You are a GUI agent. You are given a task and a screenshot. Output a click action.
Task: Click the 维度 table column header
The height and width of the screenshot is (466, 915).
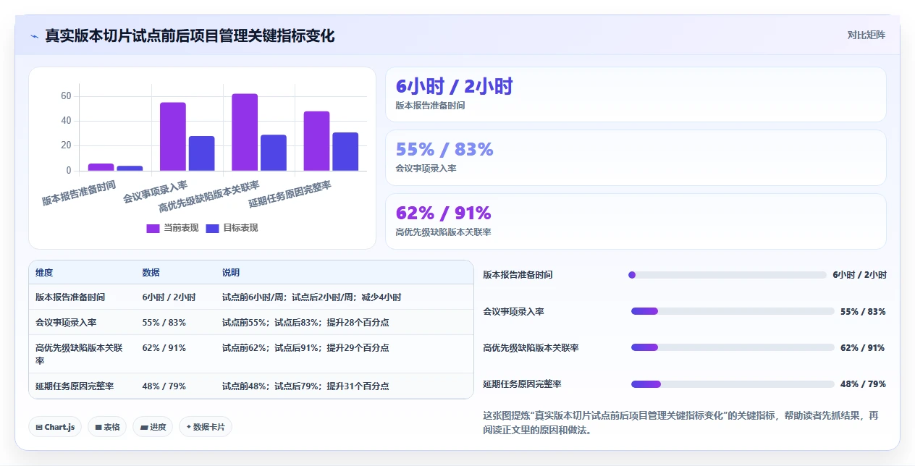[x=44, y=273]
